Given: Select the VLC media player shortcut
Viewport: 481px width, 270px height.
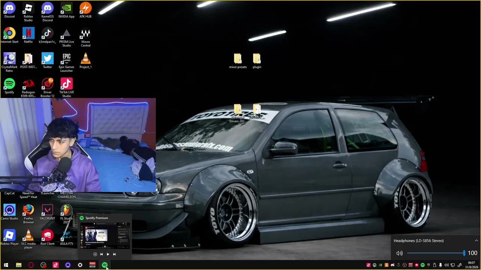Looking at the screenshot, I should (28, 239).
